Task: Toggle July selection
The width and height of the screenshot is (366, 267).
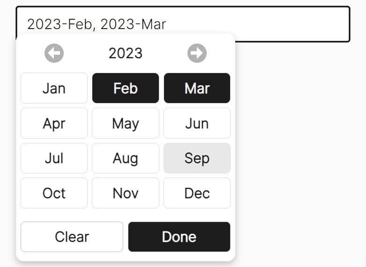Action: pos(54,158)
